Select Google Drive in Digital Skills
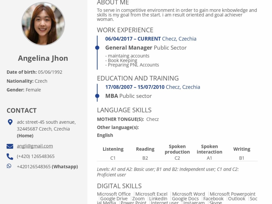 pyautogui.click(x=114, y=199)
